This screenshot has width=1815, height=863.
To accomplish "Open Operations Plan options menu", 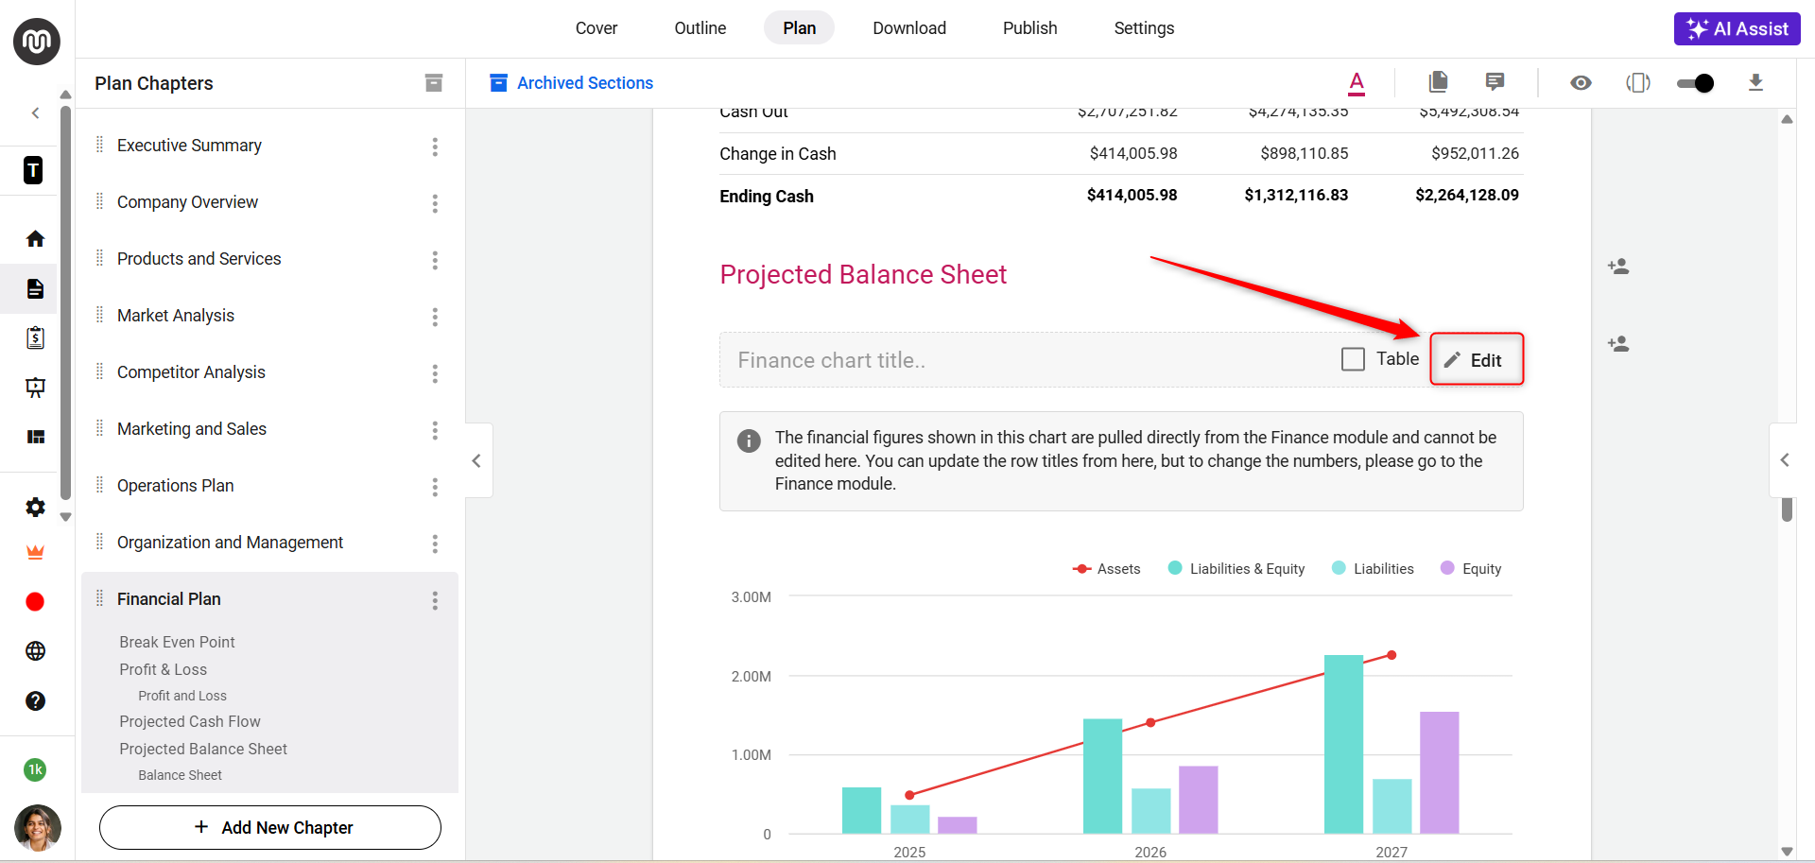I will point(435,487).
